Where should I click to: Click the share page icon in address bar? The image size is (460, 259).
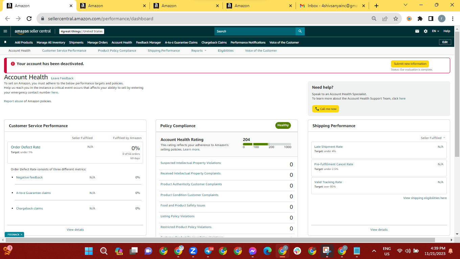coord(385,19)
